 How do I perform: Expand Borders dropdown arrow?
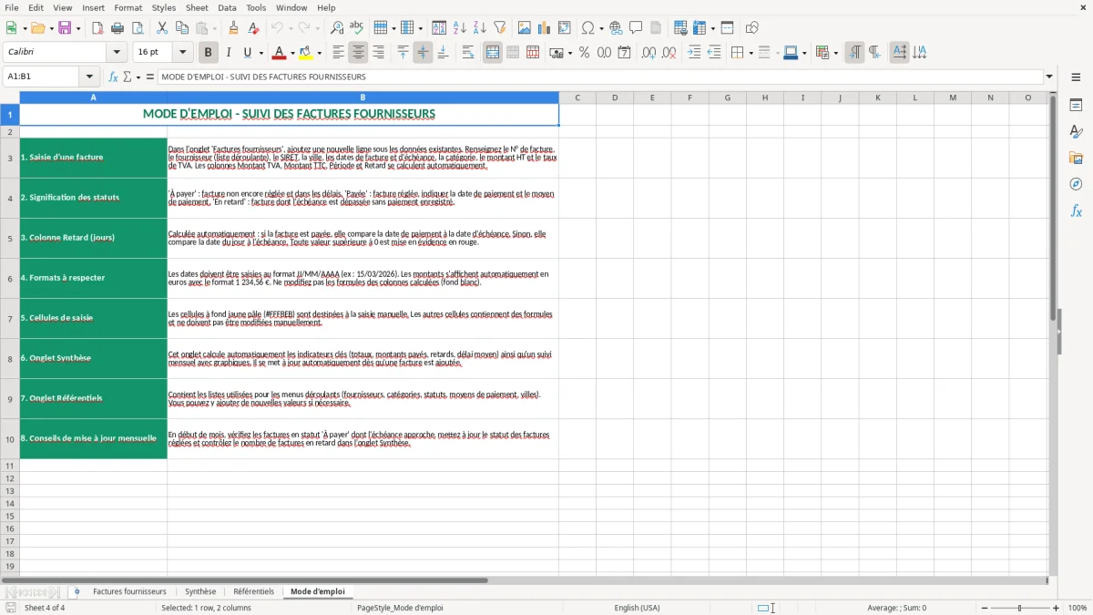coord(750,53)
